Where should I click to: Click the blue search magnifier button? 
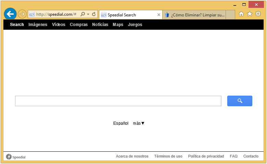point(240,101)
